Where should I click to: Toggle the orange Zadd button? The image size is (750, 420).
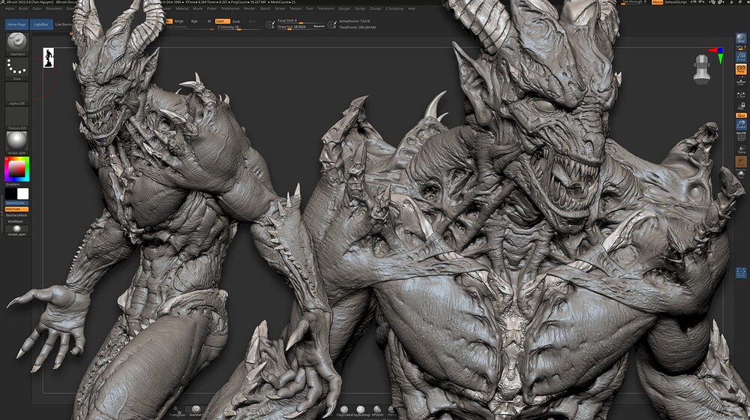(x=222, y=21)
